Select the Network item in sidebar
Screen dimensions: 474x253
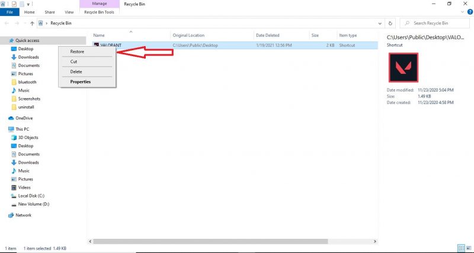23,215
